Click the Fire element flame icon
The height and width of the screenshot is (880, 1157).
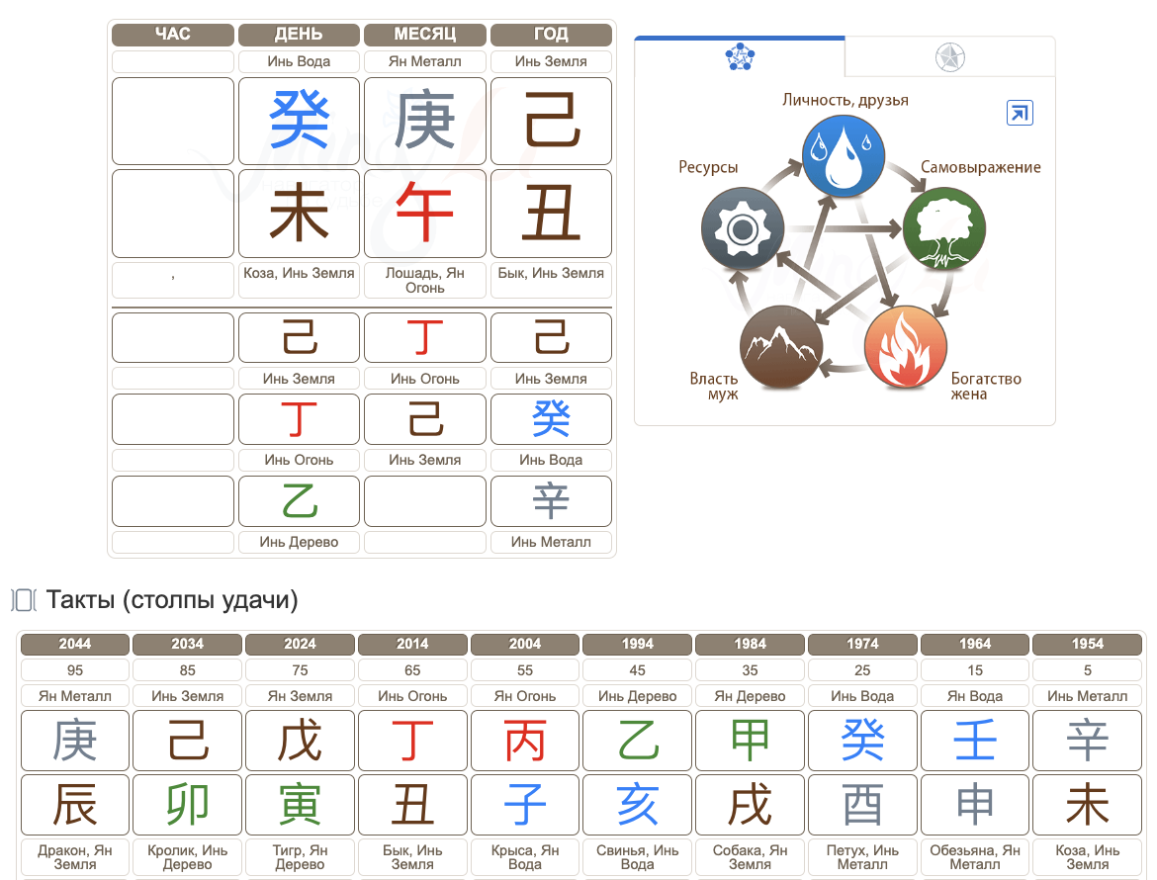point(905,347)
